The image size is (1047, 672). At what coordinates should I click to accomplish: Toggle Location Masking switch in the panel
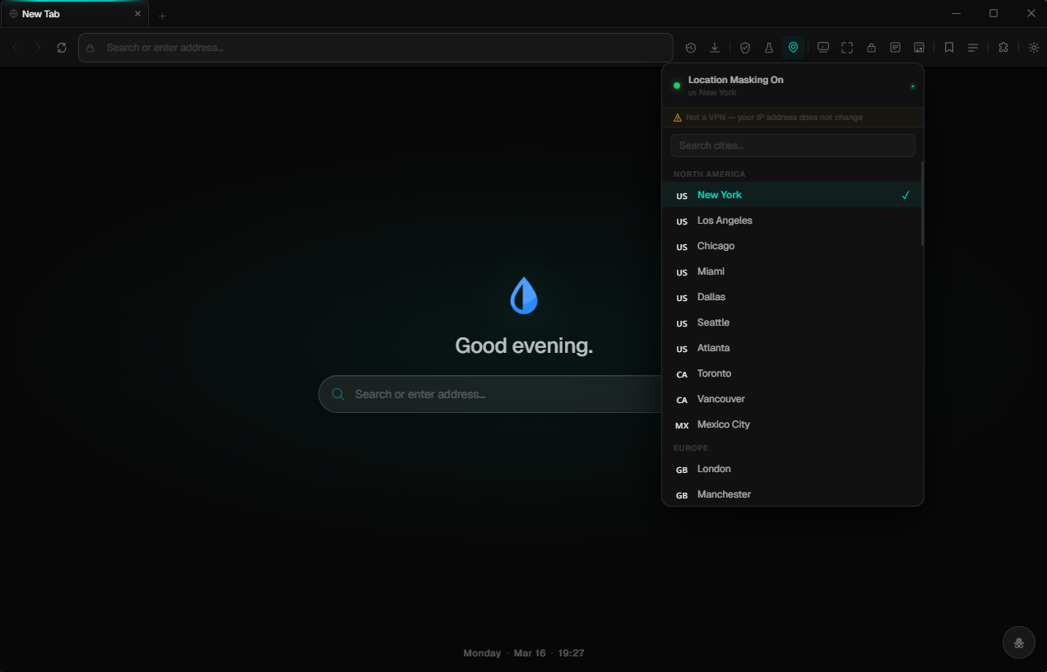pos(912,86)
